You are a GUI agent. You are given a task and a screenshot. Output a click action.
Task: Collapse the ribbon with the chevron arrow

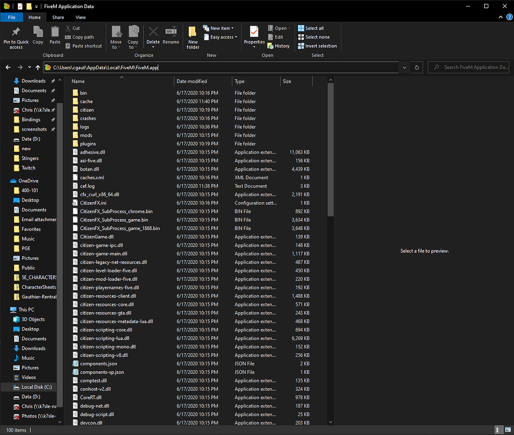click(x=501, y=17)
